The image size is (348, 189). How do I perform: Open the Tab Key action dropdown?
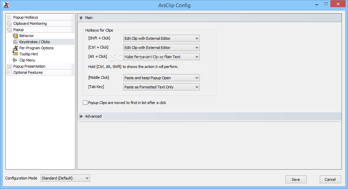[x=161, y=87]
